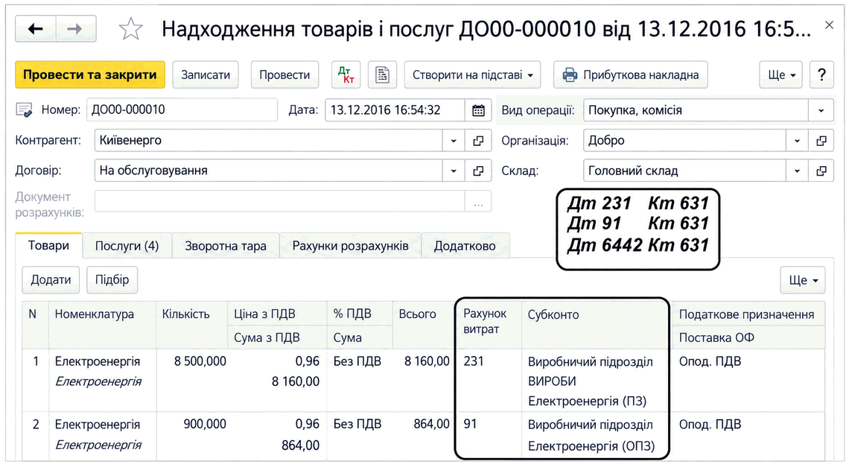Select the Всього cell 8 160,00

click(x=427, y=362)
